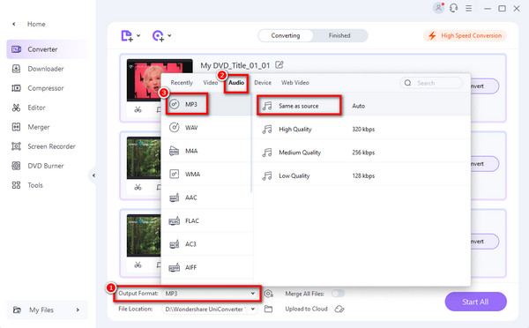Open the Converter section in sidebar
This screenshot has width=529, height=328.
pos(48,49)
